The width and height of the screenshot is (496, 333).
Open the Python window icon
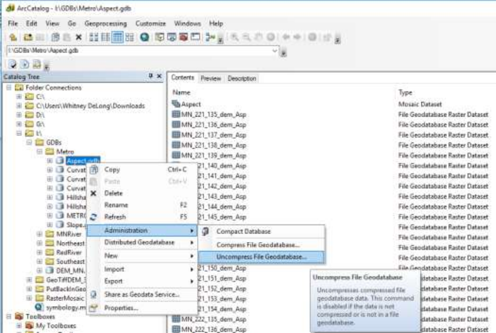[195, 37]
